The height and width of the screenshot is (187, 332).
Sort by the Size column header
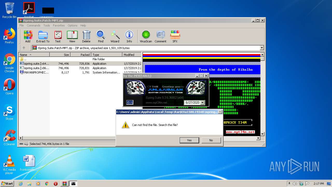[x=60, y=55]
